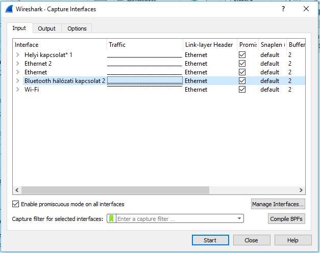The image size is (320, 253).
Task: Toggle promiscuous checkbox for Wi-Fi
Action: tap(242, 90)
